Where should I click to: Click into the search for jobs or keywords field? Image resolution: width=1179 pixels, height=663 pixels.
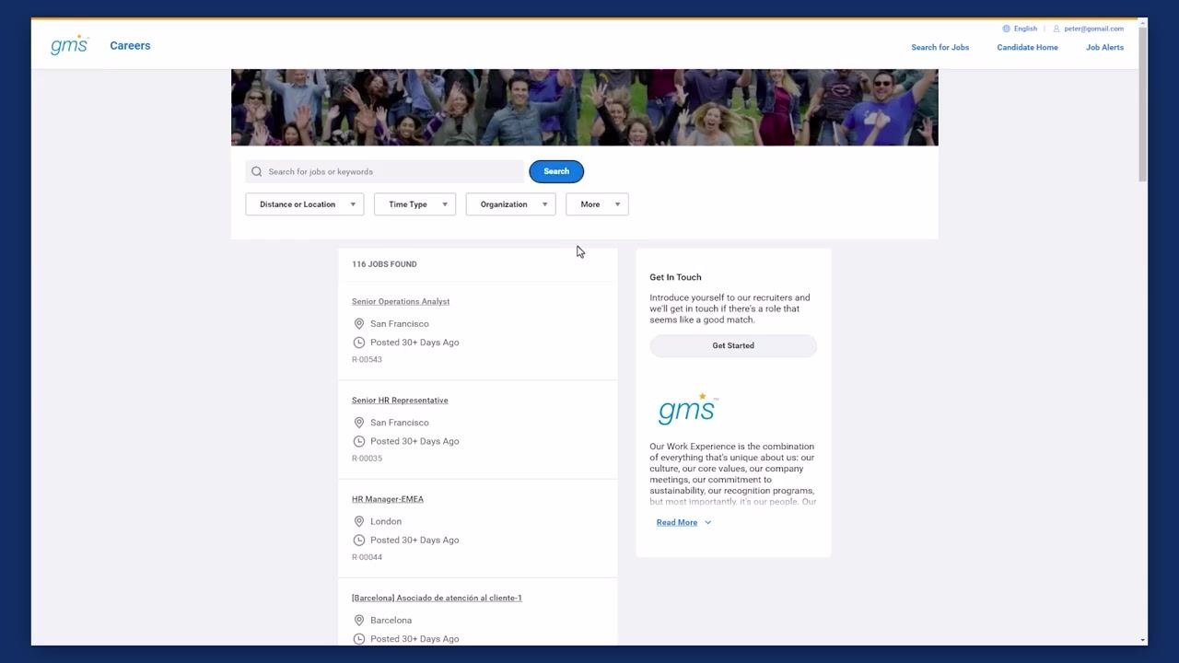(385, 171)
